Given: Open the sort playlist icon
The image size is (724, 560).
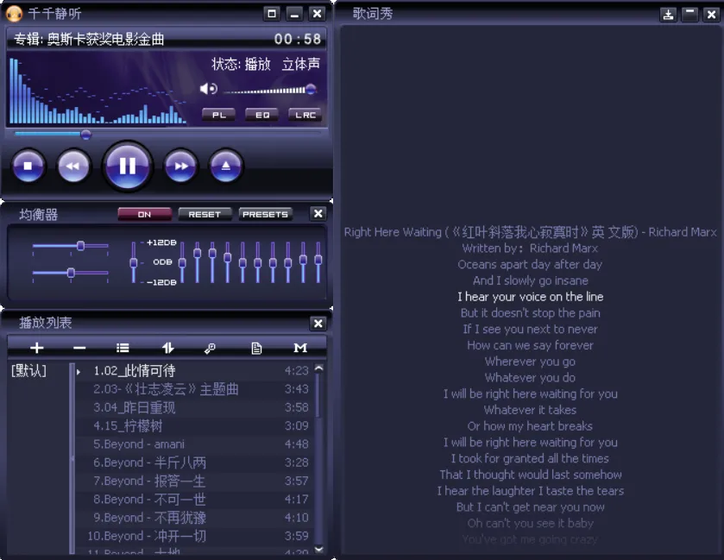Looking at the screenshot, I should point(167,348).
